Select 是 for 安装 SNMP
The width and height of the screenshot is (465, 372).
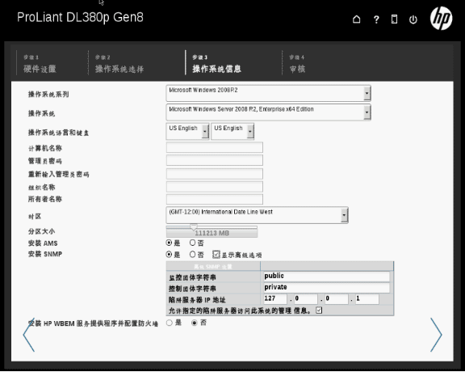pos(169,255)
